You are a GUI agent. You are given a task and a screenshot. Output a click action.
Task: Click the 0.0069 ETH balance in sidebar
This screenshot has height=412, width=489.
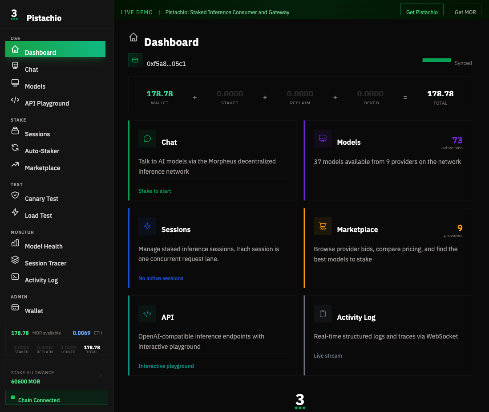click(x=81, y=333)
